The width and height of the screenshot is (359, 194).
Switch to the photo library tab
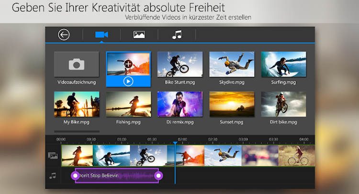pos(139,34)
